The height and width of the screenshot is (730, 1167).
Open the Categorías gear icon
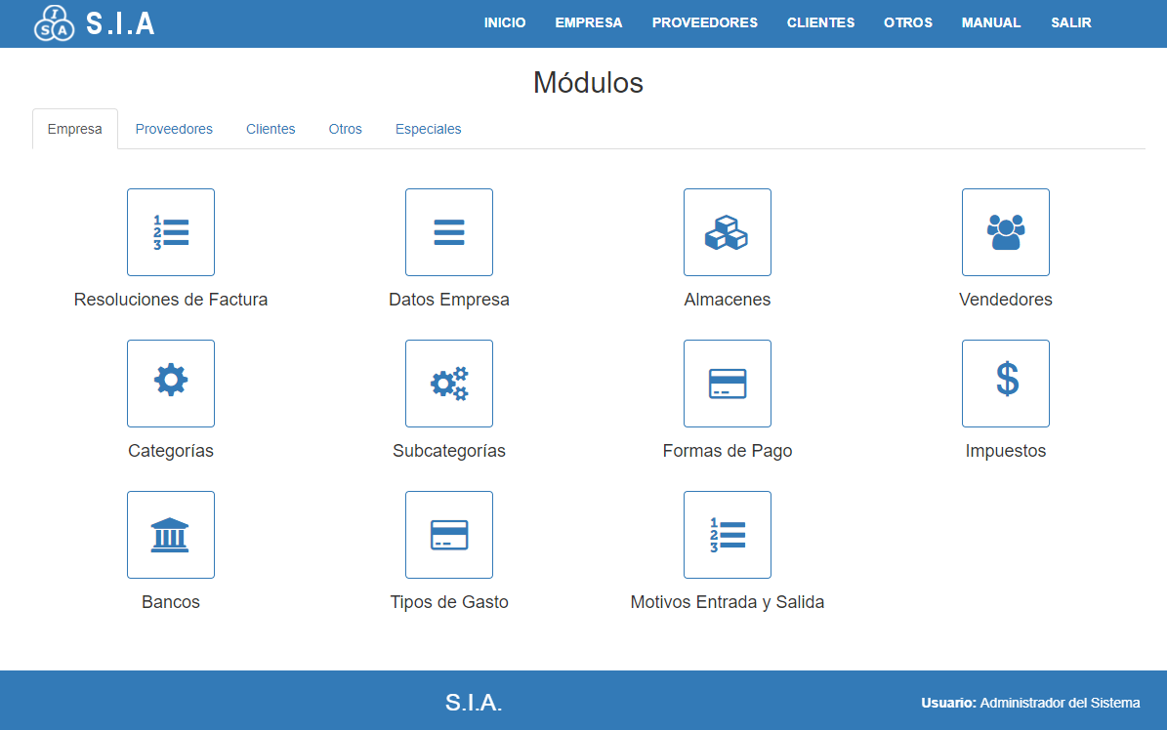pyautogui.click(x=171, y=384)
